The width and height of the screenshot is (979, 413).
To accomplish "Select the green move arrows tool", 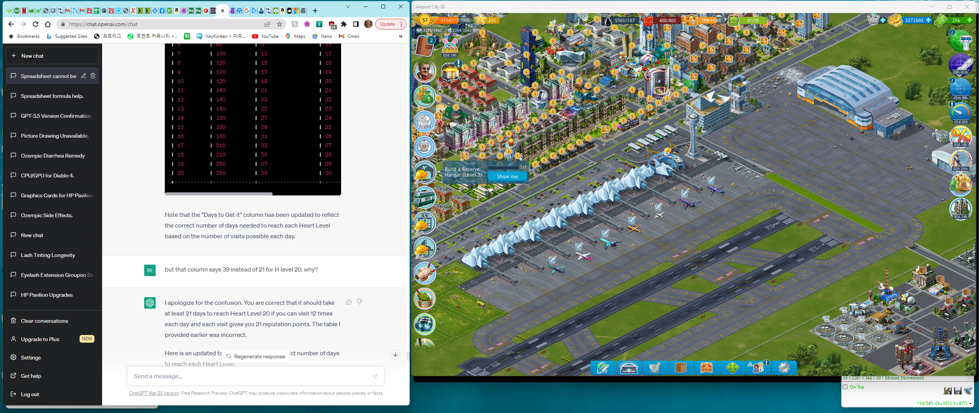I will coord(732,368).
